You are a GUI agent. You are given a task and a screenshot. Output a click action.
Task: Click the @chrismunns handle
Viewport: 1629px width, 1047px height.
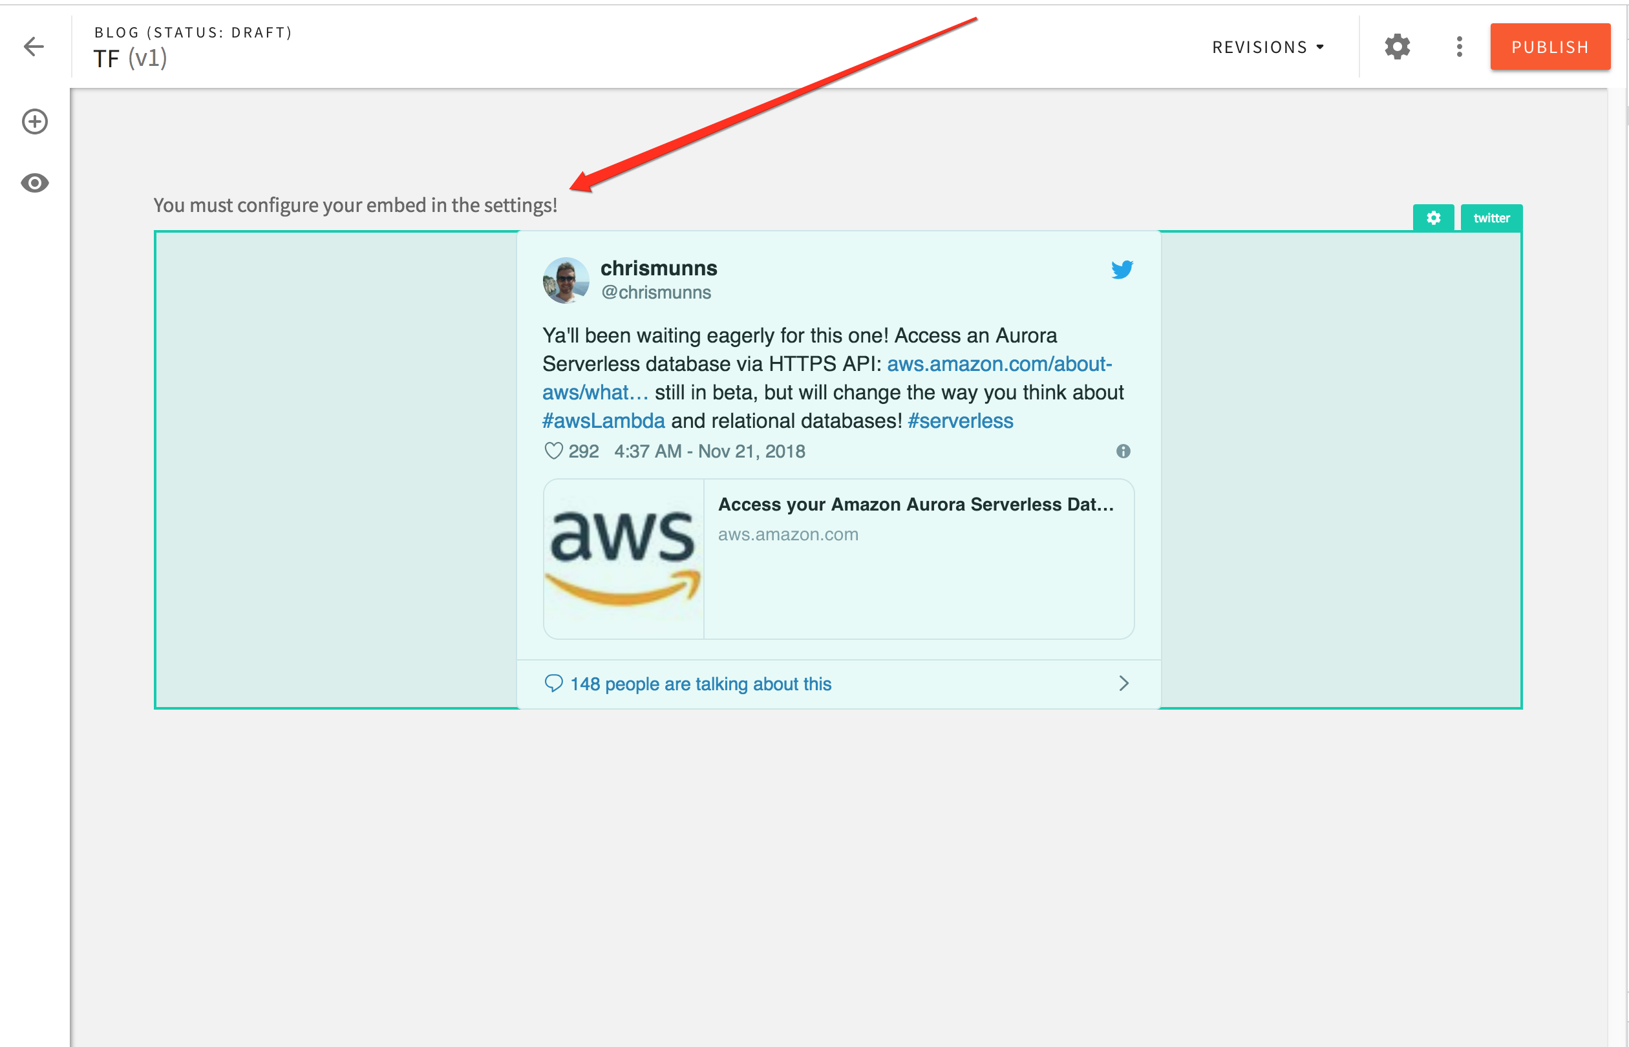pyautogui.click(x=656, y=292)
